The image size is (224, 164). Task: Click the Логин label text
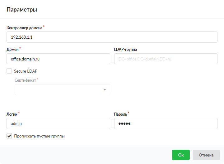pyautogui.click(x=12, y=114)
